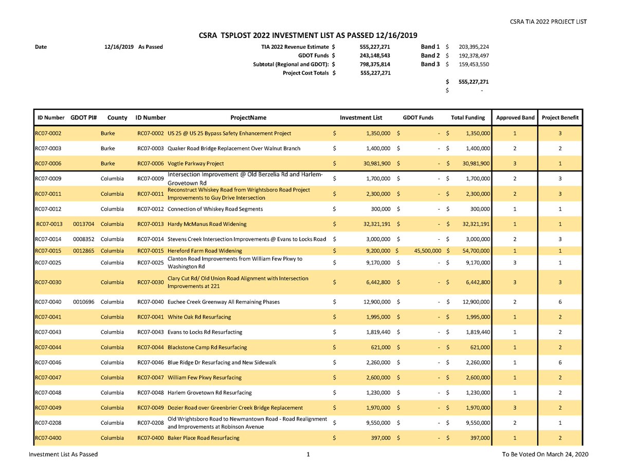Click the 'CSRA TIA 2022 PROJECT LIST' header text
The width and height of the screenshot is (617, 476).
548,21
